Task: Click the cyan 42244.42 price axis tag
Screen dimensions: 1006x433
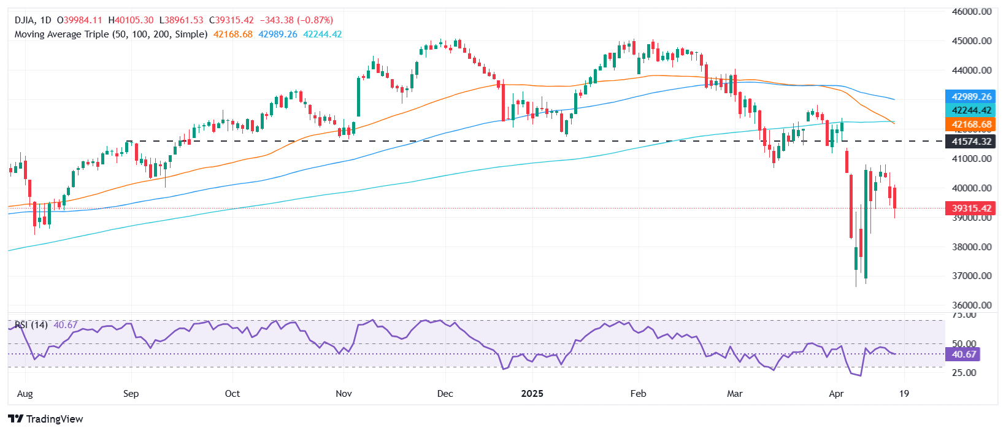Action: (x=971, y=110)
